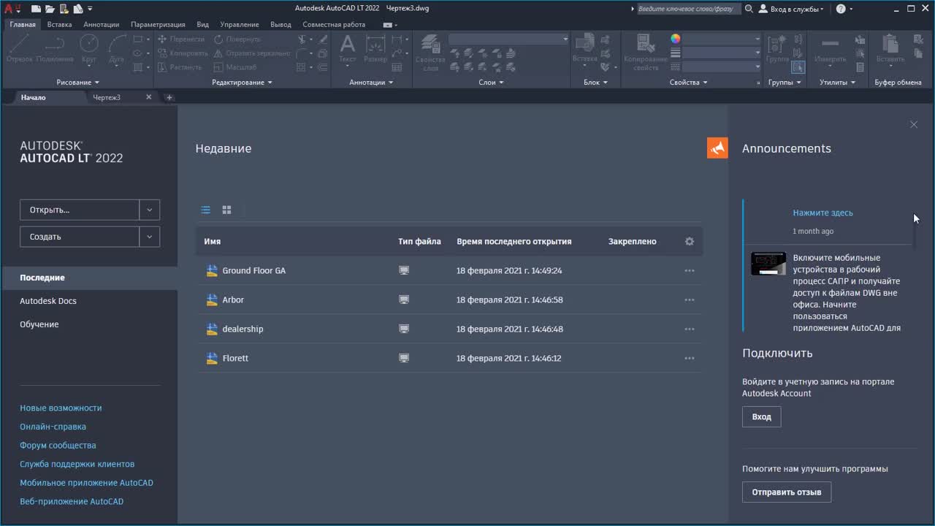Open the new drawing tab plus button
The image size is (935, 526).
[169, 97]
